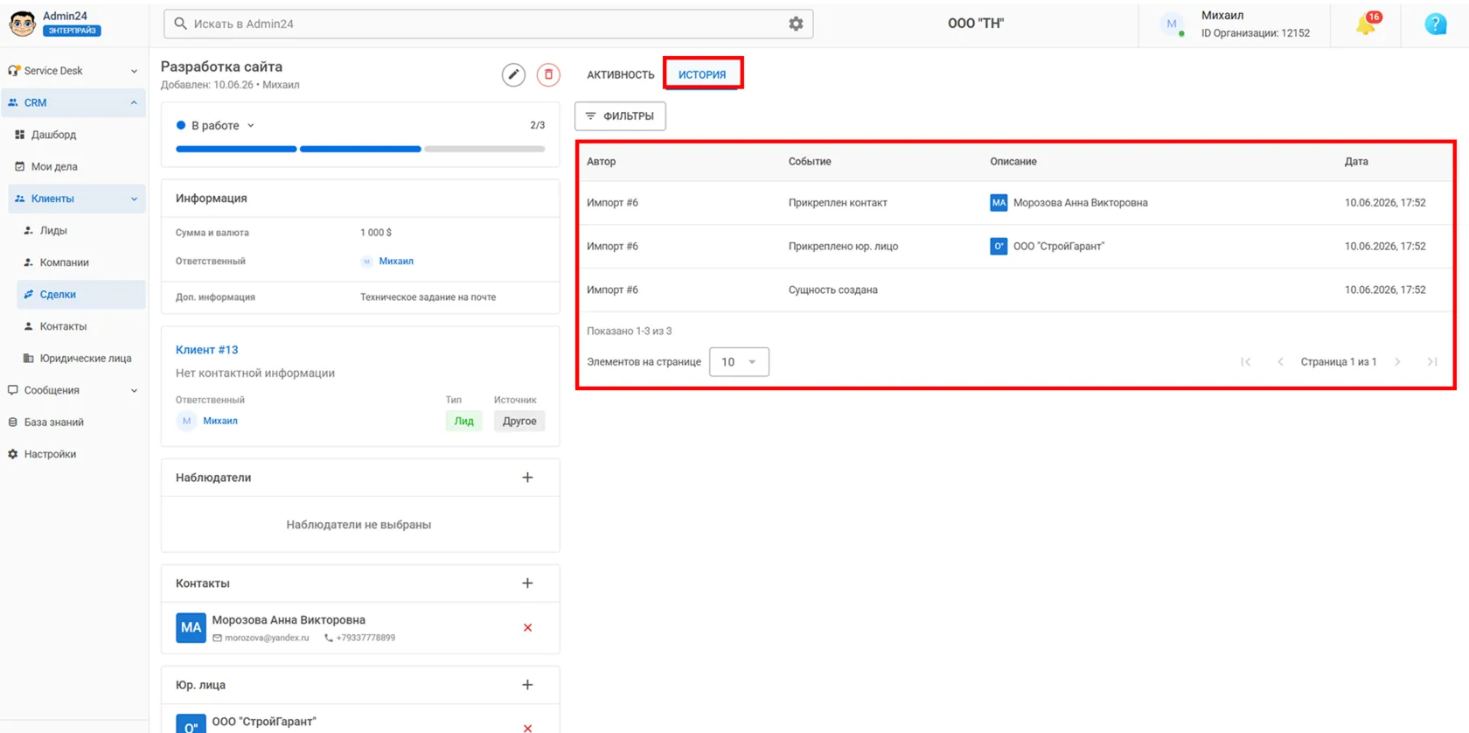Open Юридические лица in the sidebar
The width and height of the screenshot is (1469, 733).
[x=85, y=359]
